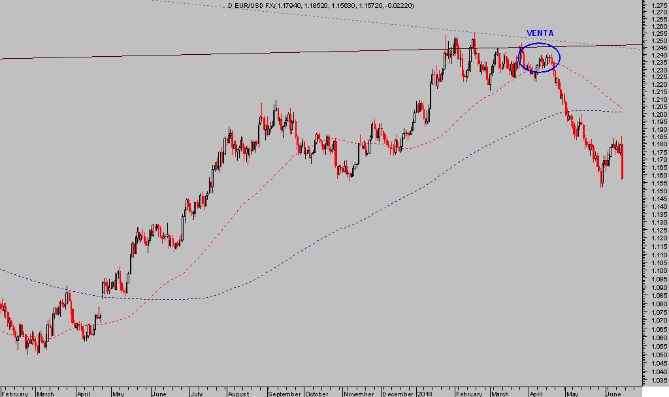
Task: Pick the November date axis label
Action: [358, 394]
